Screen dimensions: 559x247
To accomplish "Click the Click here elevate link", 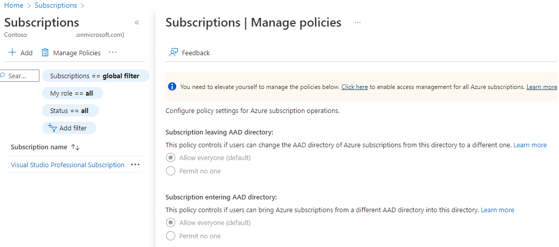I will pyautogui.click(x=355, y=87).
